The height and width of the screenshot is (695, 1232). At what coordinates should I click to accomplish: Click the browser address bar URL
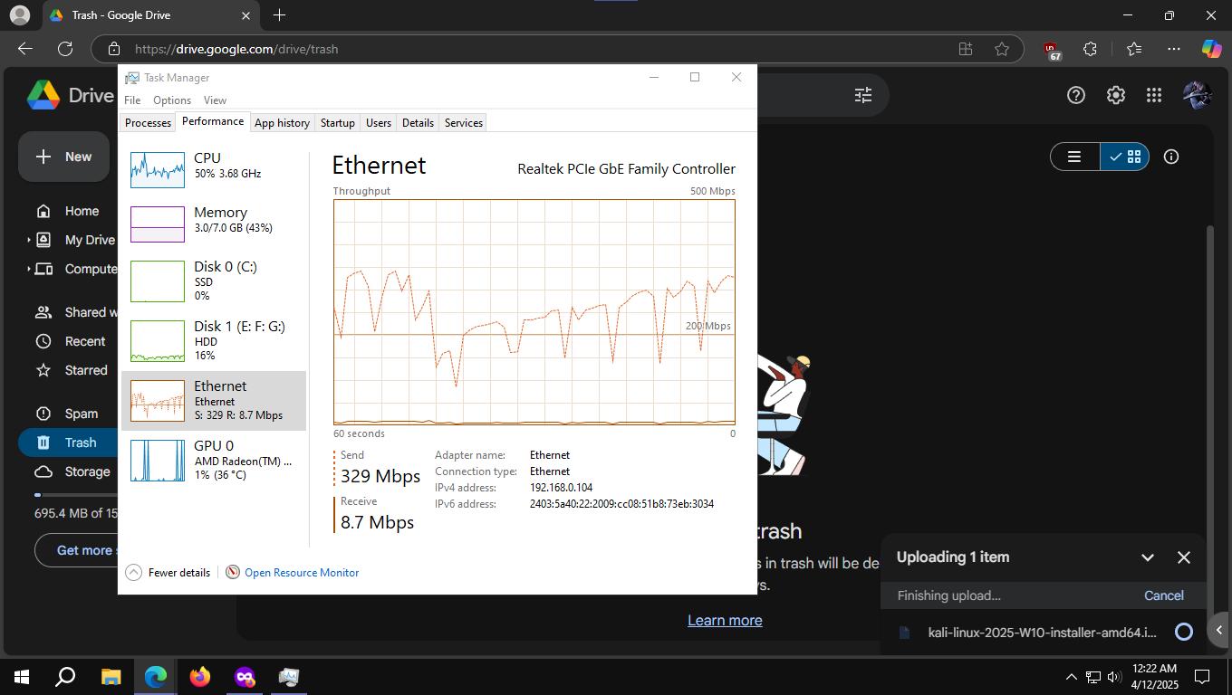tap(236, 49)
